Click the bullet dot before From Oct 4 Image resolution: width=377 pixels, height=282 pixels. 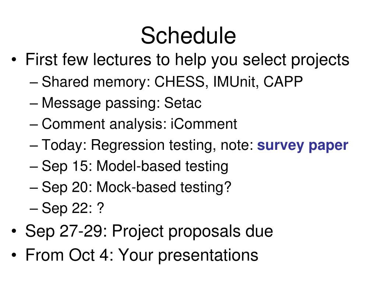[14, 255]
